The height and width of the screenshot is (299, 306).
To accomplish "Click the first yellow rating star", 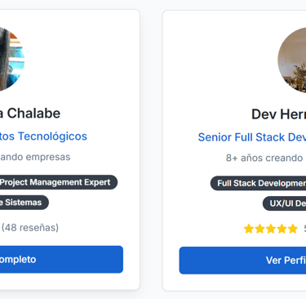I will point(249,229).
